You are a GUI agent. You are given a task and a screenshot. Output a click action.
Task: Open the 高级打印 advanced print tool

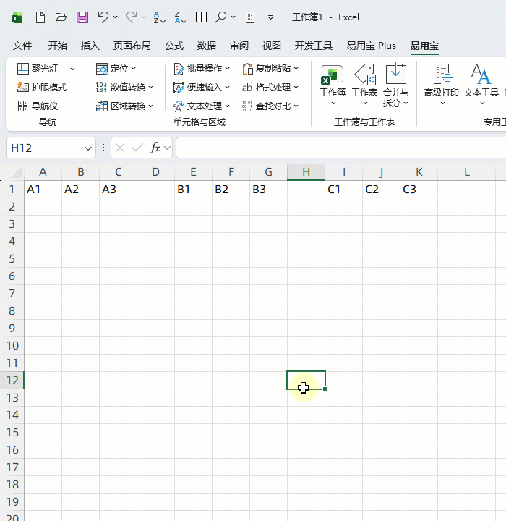pos(441,84)
